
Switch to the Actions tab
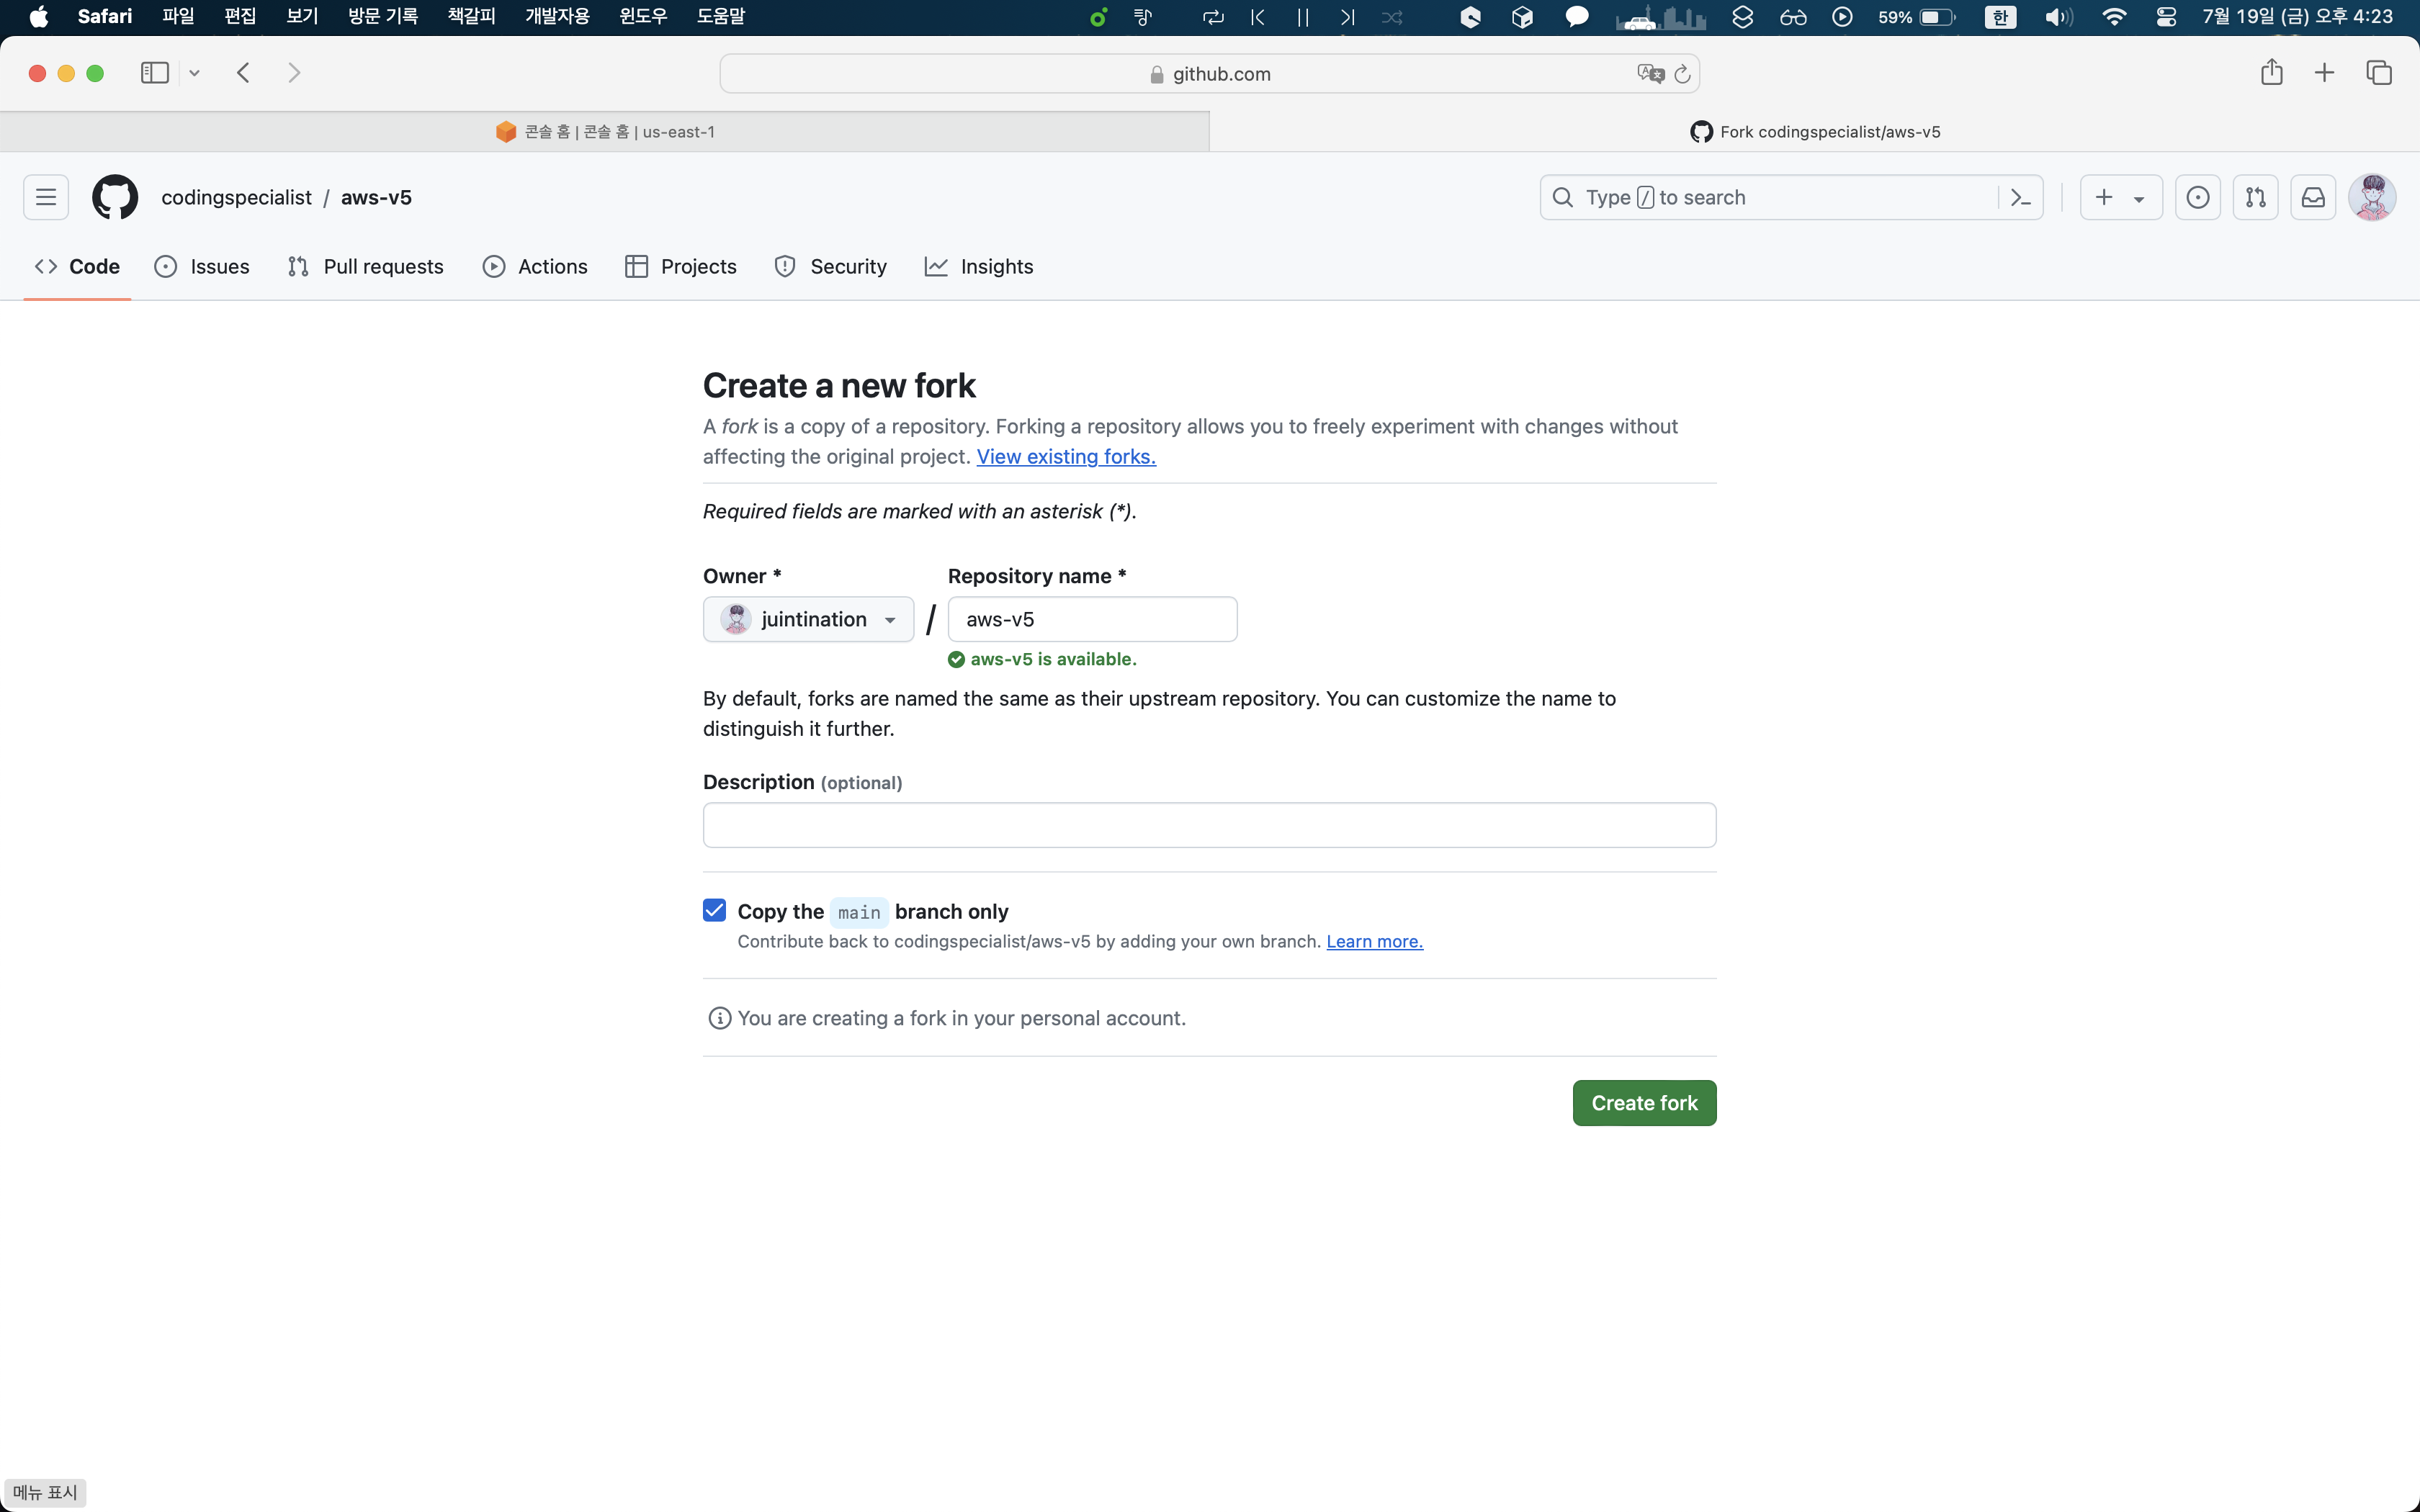click(535, 266)
